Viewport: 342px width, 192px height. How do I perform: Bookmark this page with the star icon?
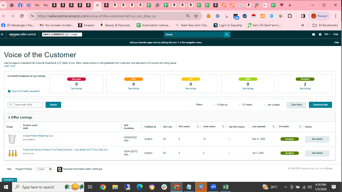(196, 16)
